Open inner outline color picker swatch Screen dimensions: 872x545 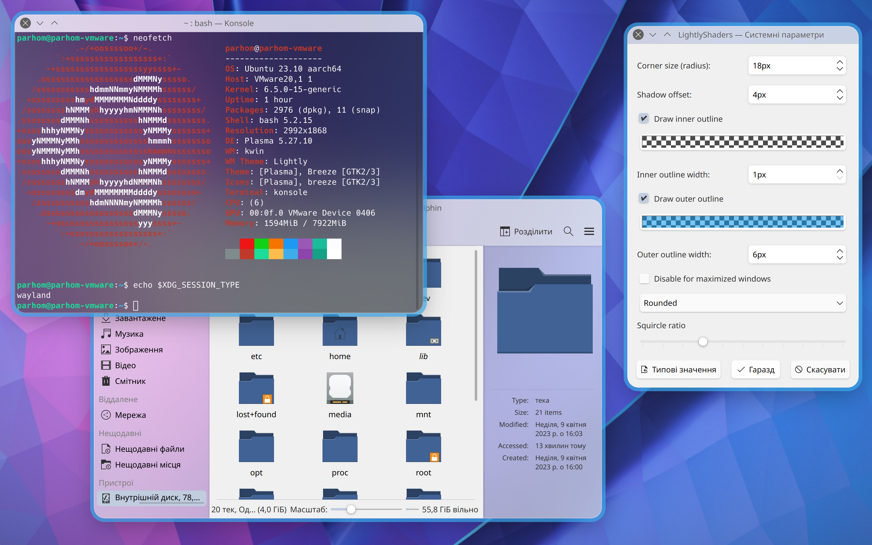point(743,142)
